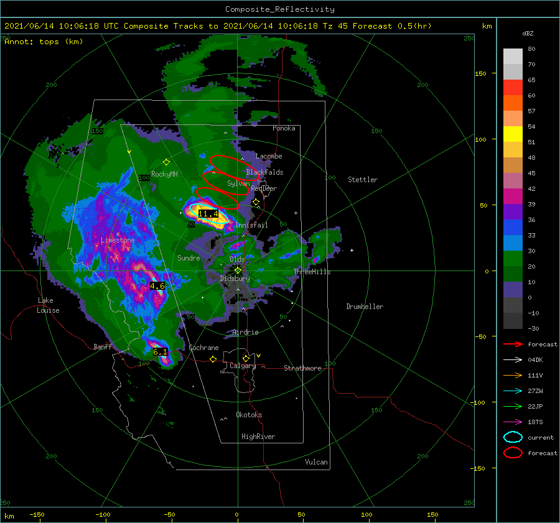Select the white 80 dBZ legend swatch
This screenshot has height=523, width=560.
(513, 57)
